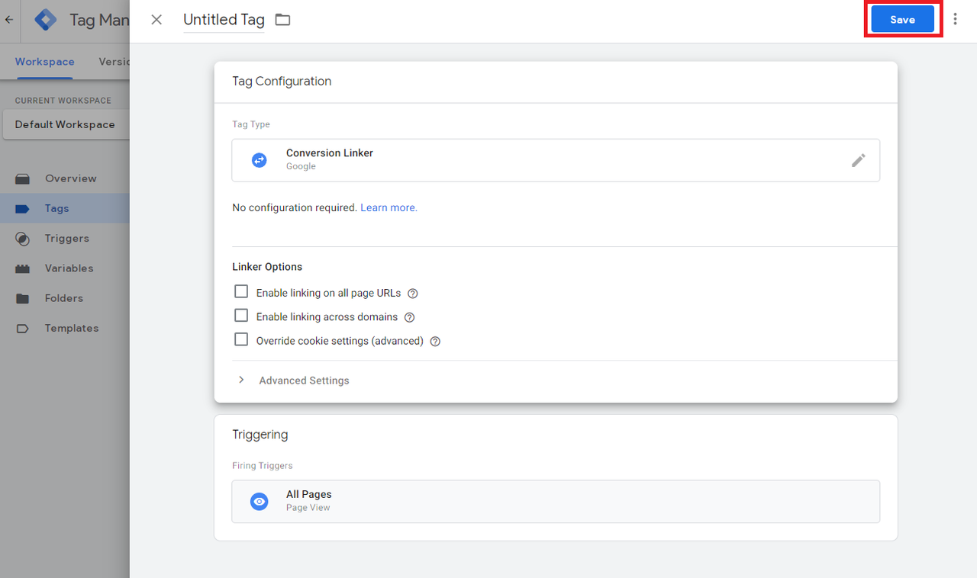Click the Untitled Tag name field

pos(224,20)
